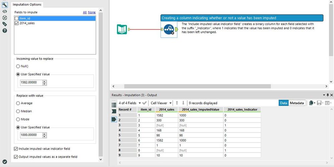The width and height of the screenshot is (334, 167).
Task: Click the 2014_sales_ImputedValue column header
Action: (x=201, y=109)
